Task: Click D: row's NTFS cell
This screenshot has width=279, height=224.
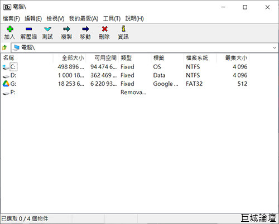Action: [193, 75]
